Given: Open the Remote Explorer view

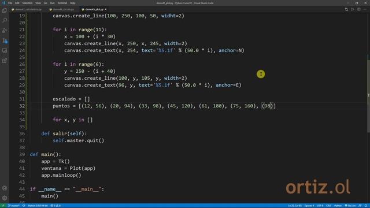Looking at the screenshot, I should coord(5,50).
